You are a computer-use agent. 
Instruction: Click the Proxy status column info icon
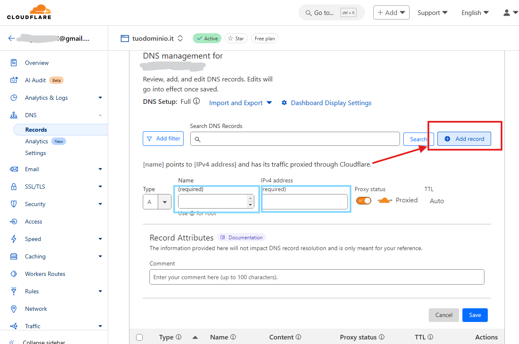coord(382,337)
